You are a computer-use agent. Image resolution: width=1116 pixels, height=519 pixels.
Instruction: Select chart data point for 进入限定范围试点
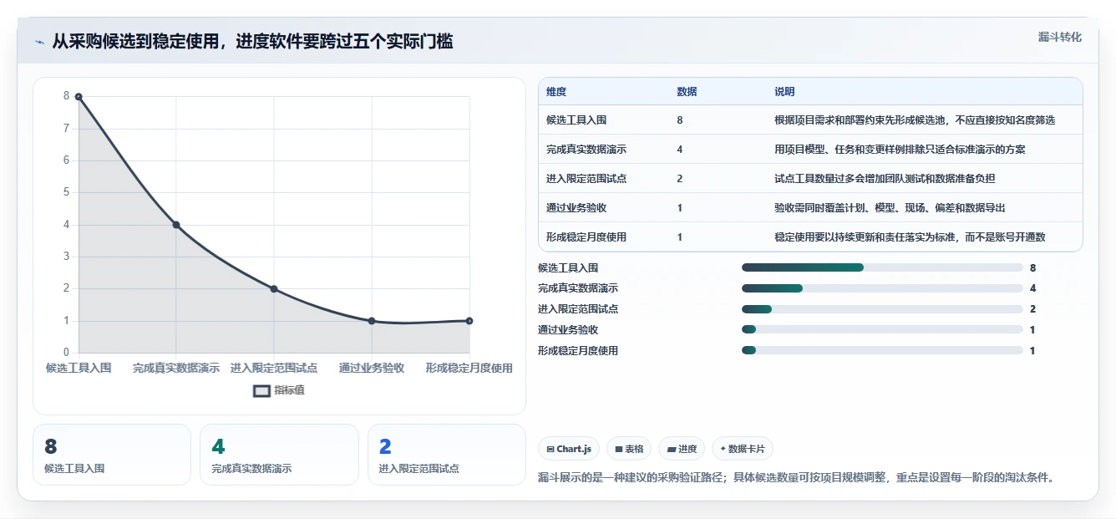coord(274,289)
